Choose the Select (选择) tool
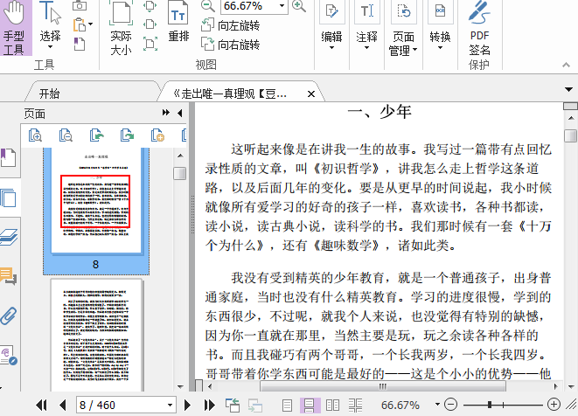 tap(50, 26)
